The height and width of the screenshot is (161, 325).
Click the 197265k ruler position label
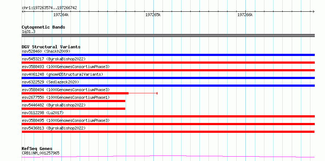(153, 15)
